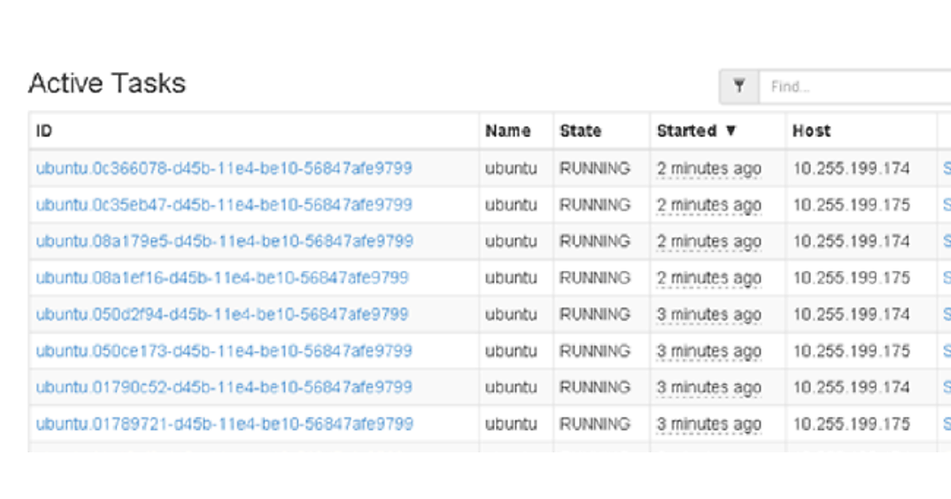Open the cut-off link at the right end of the ubuntu.050ce173 row
Image resolution: width=951 pixels, height=499 pixels.
coord(946,350)
